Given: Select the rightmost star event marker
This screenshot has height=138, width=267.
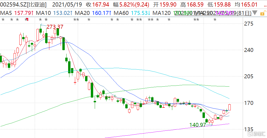Looking at the screenshot, I should pos(215,20).
